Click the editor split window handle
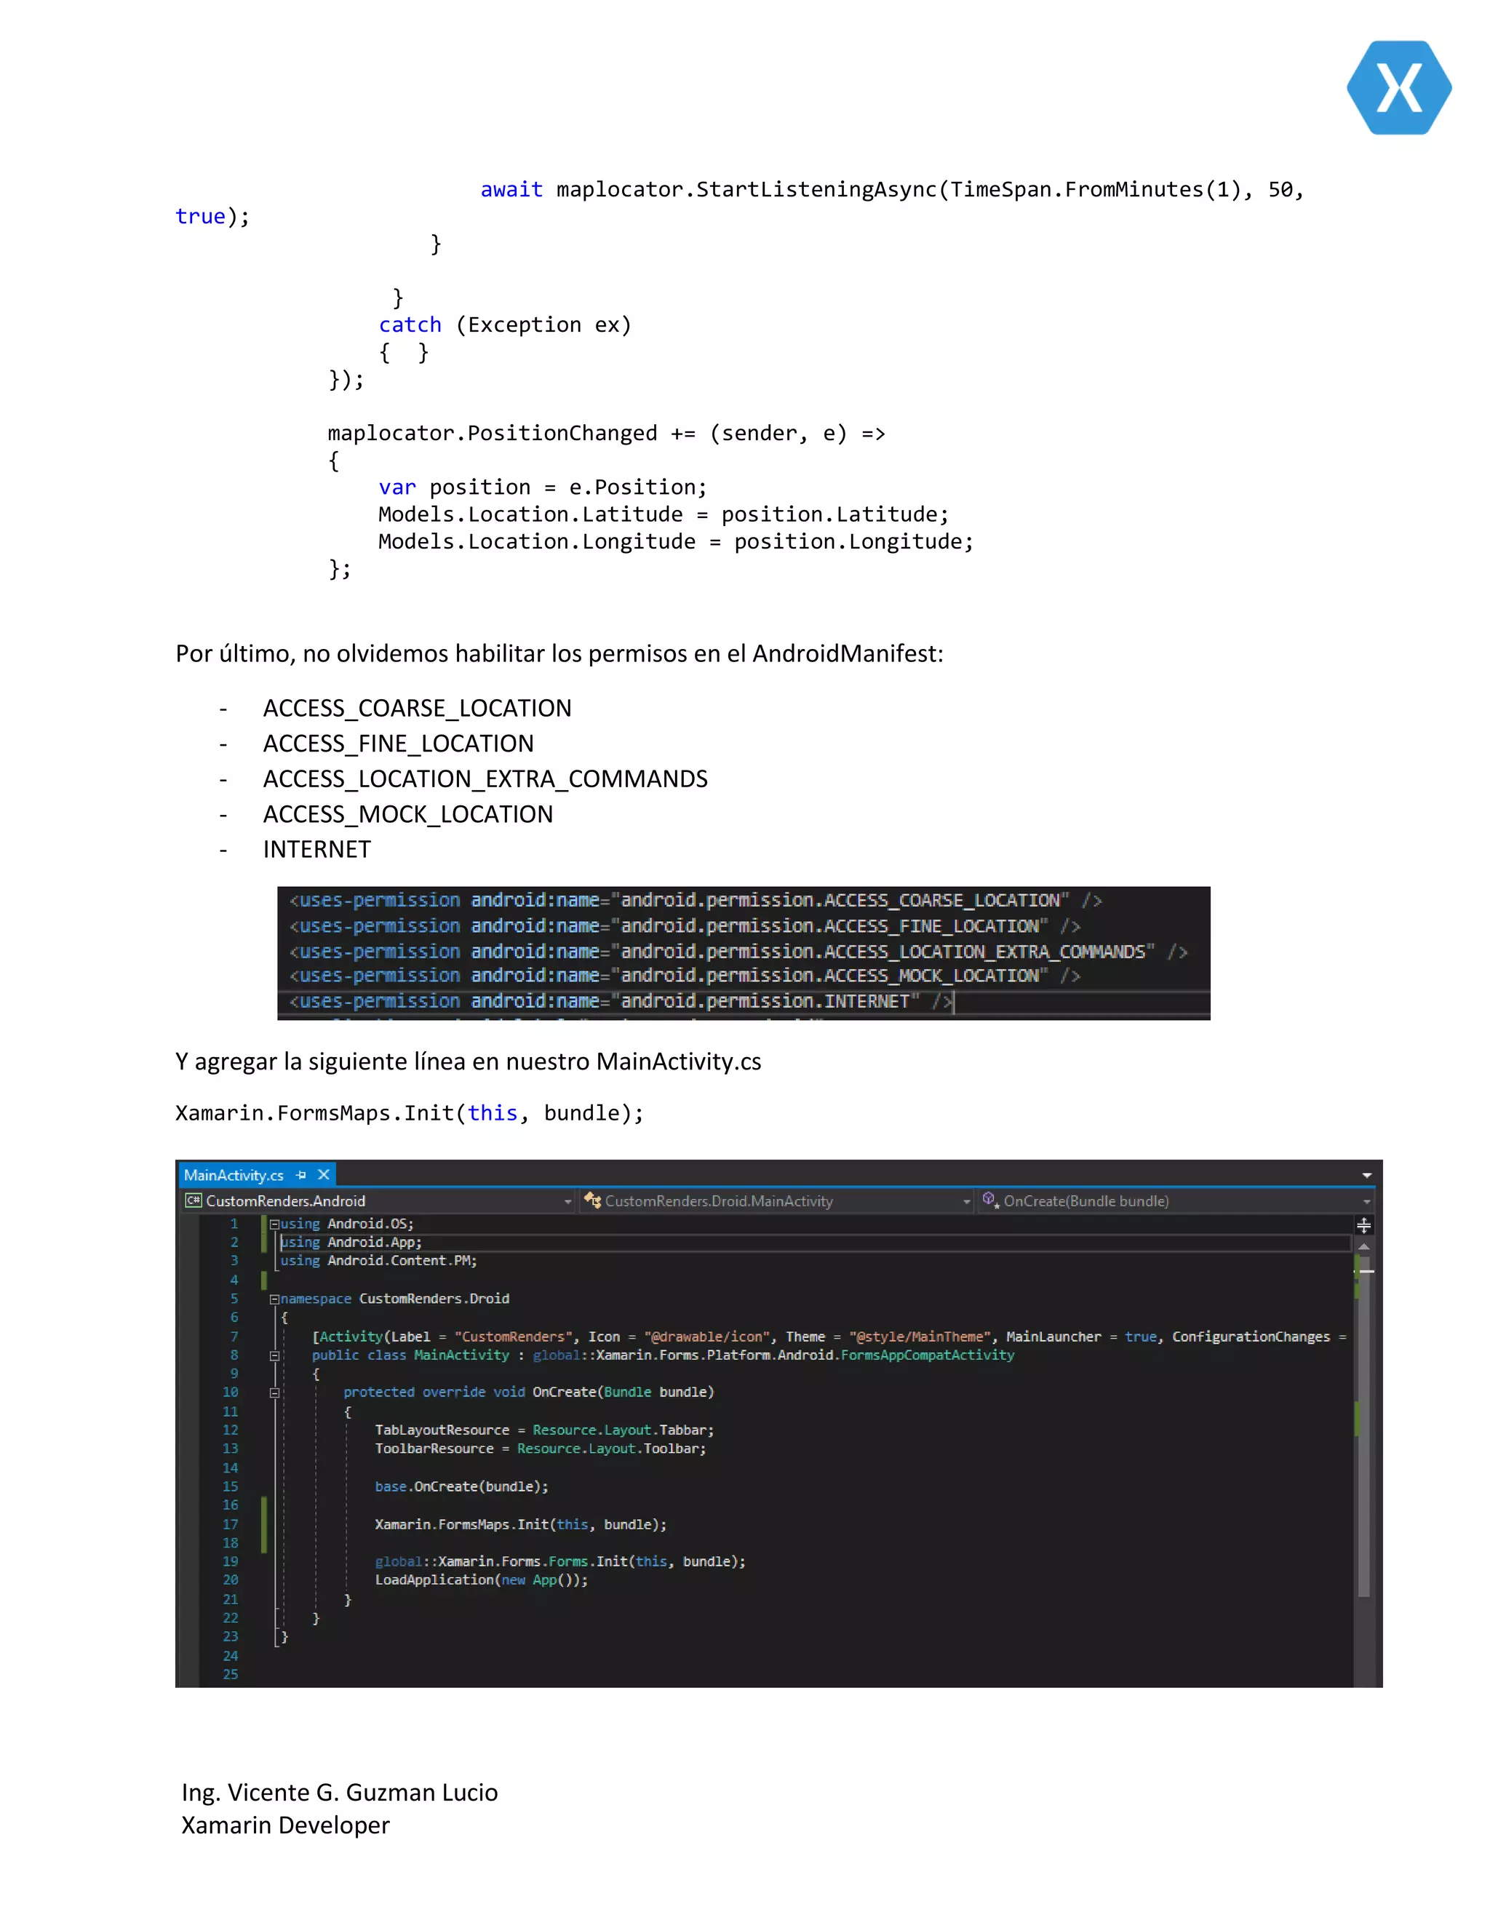Viewport: 1490px width, 1928px height. (x=1364, y=1225)
